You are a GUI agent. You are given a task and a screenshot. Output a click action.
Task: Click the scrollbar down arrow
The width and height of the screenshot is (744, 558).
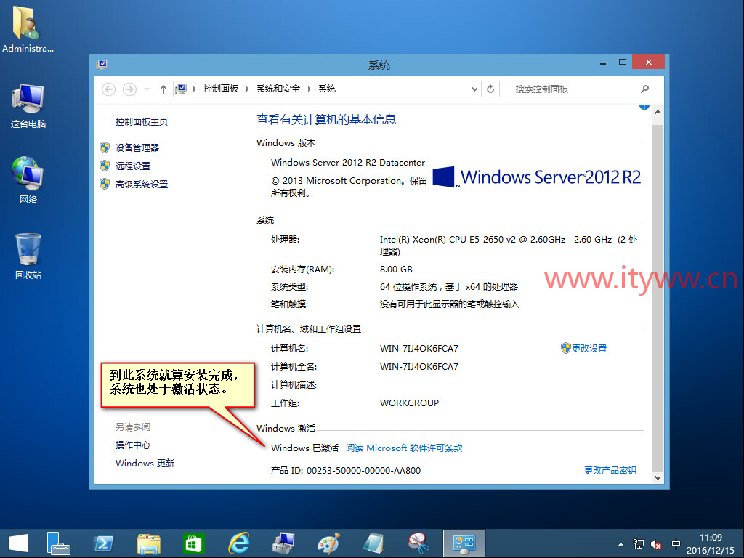click(x=658, y=478)
